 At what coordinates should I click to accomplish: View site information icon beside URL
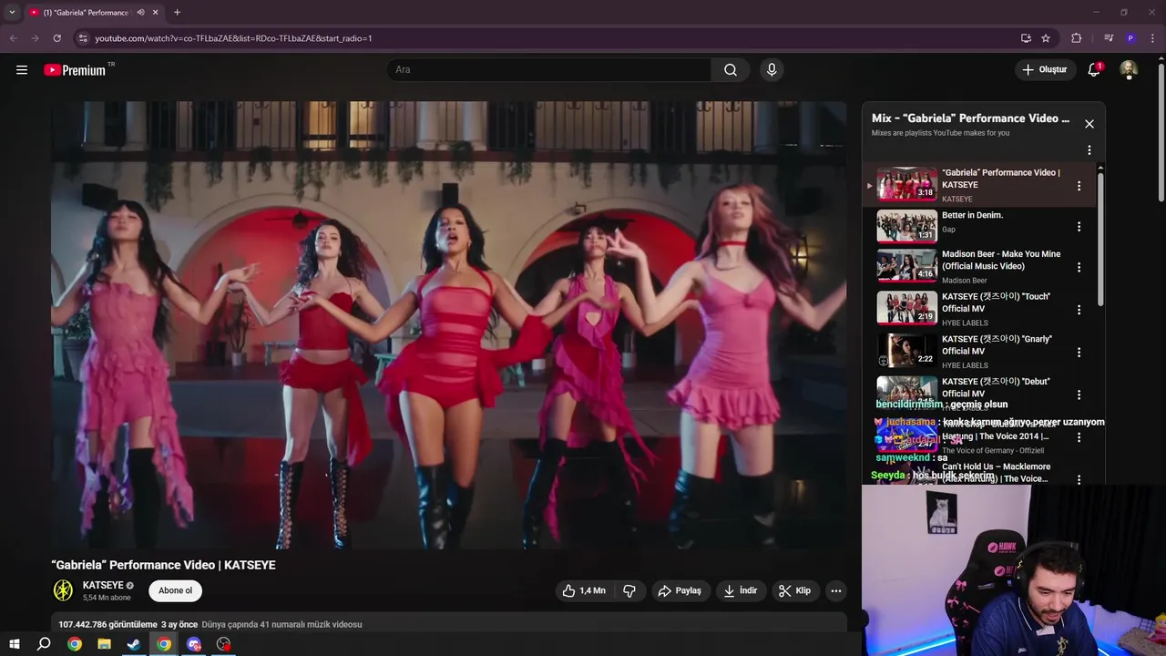coord(83,38)
